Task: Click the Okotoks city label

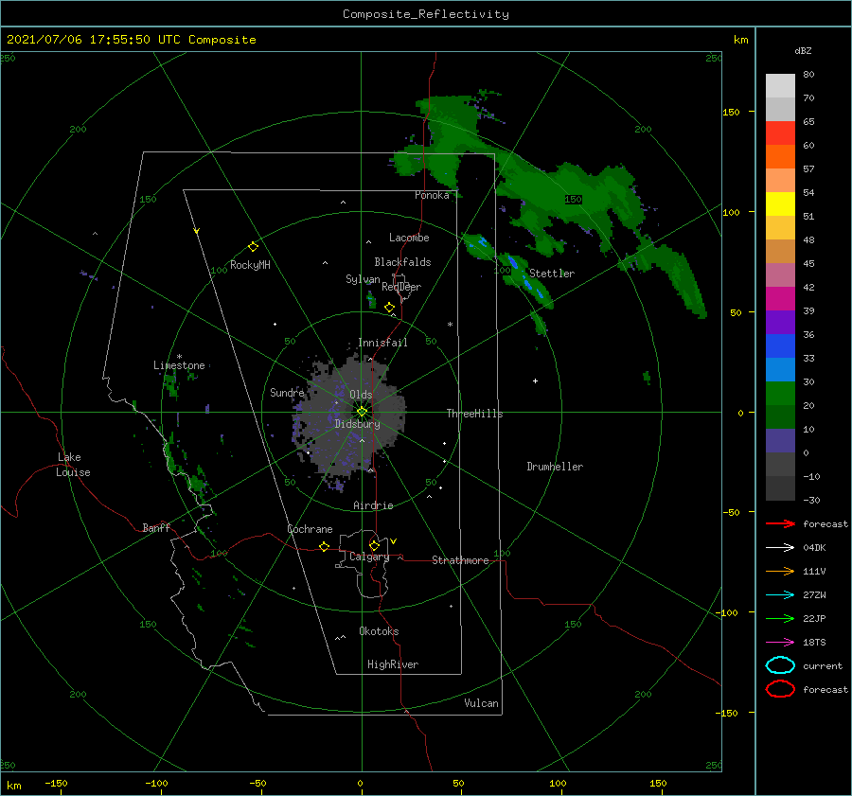Action: point(379,631)
